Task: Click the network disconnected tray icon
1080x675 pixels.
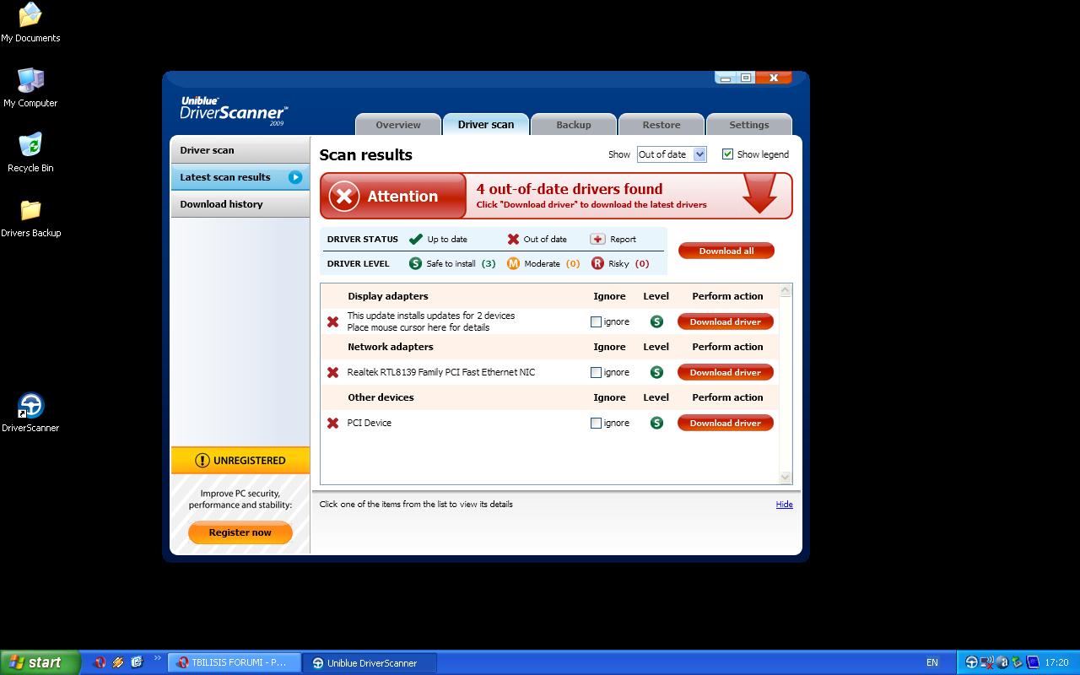Action: [986, 662]
